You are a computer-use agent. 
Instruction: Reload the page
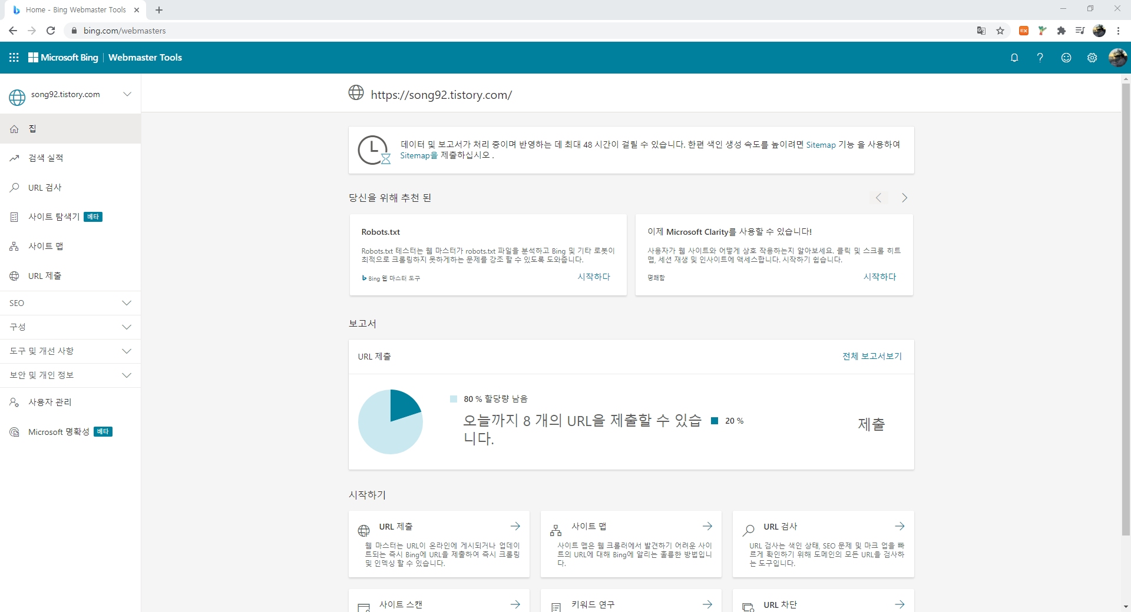pos(51,31)
